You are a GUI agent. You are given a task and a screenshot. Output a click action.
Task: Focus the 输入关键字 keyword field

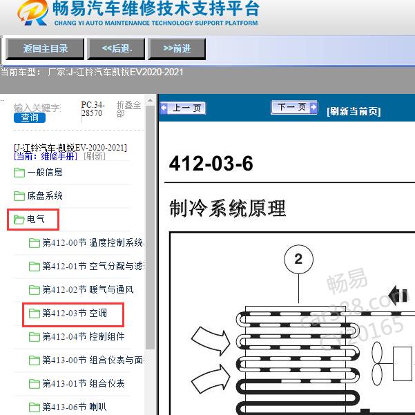[37, 108]
